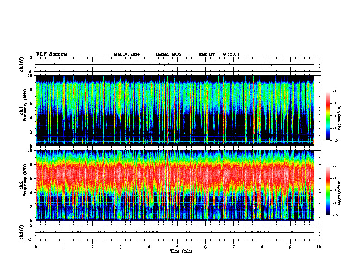359x277 pixels.
Task: Click the ch.1 spectrogram "10" kHz tick
Action: [30, 76]
